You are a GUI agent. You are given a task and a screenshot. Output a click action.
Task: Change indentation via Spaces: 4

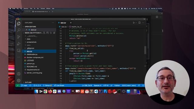point(98,85)
